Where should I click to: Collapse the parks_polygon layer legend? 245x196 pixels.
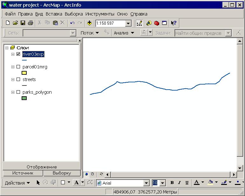13,92
